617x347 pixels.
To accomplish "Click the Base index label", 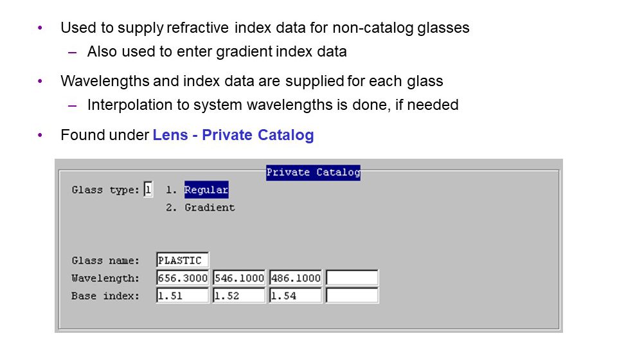I will (x=105, y=296).
